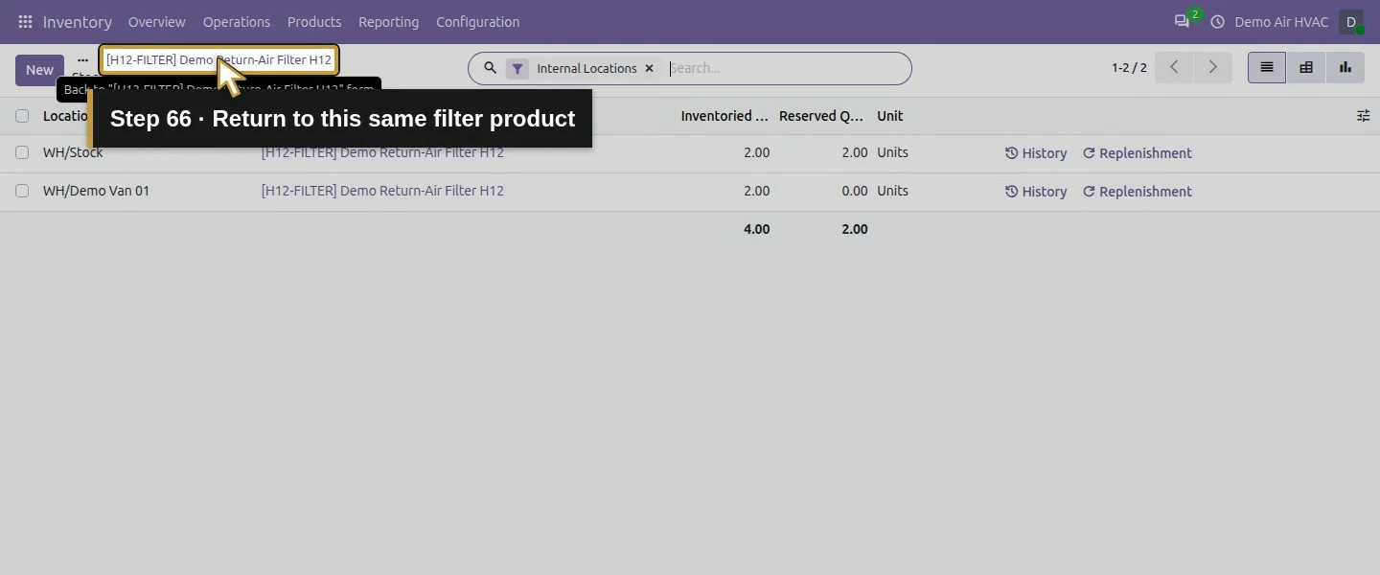Click the breadcrumb ellipsis icon
Image resolution: width=1380 pixels, height=575 pixels.
[82, 59]
